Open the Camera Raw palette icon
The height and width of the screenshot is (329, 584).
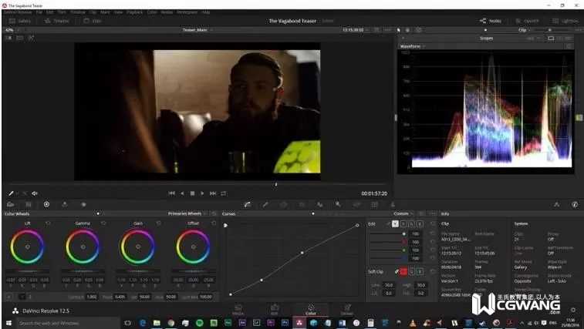[11, 204]
